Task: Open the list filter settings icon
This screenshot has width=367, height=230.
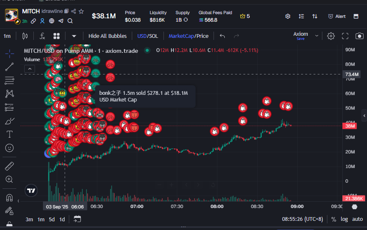Action: 301,16
